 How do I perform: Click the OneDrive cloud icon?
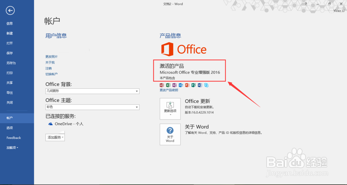pyautogui.click(x=50, y=124)
